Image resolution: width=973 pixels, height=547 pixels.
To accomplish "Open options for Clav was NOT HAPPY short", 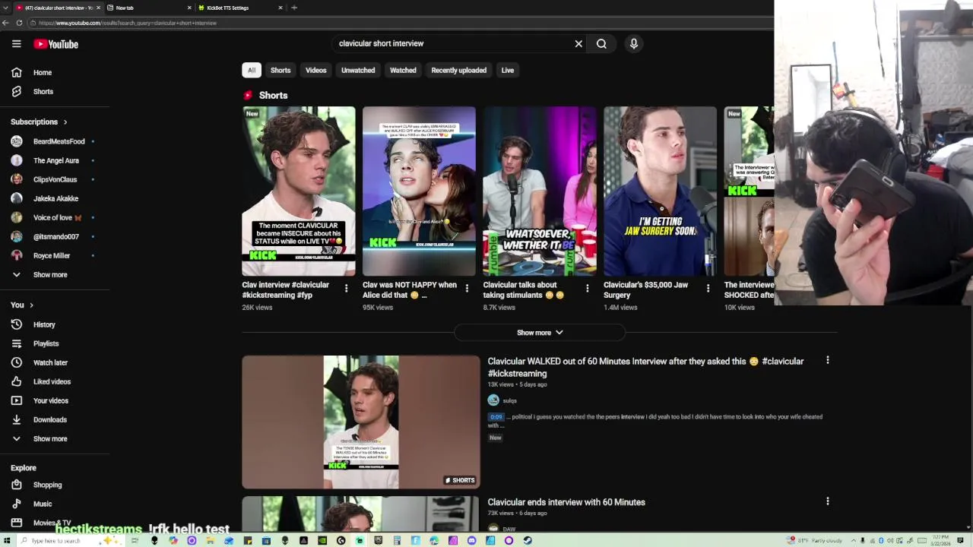I will tap(467, 289).
